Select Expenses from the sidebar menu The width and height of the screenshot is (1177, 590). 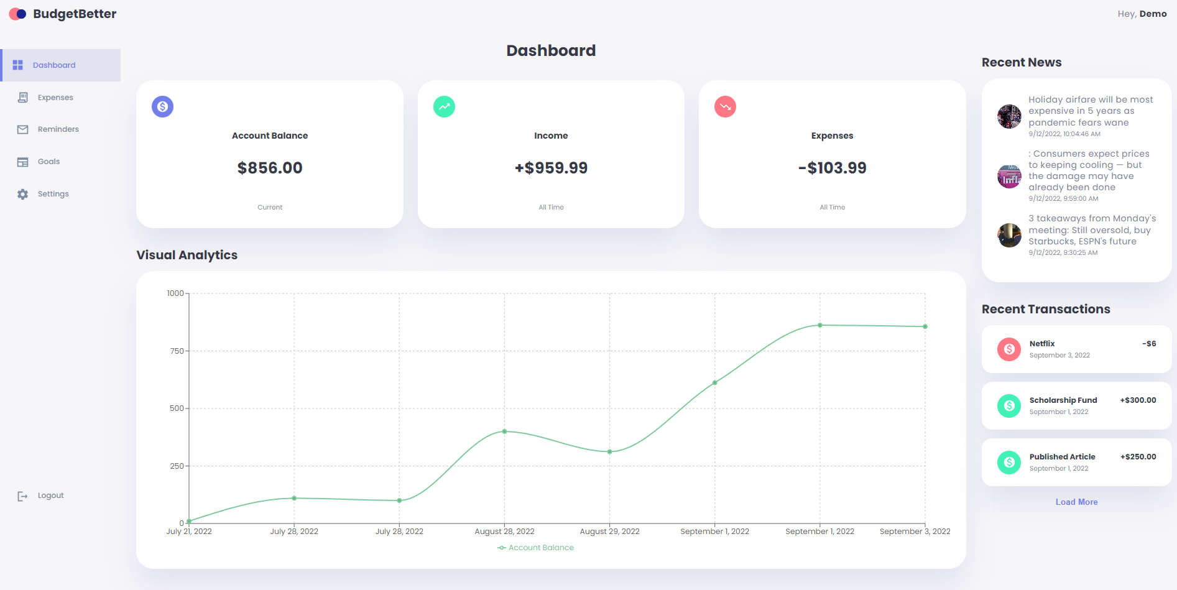tap(55, 97)
